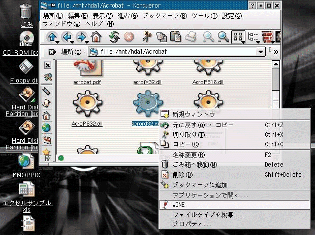Open the sidebar globe network icon

point(46,128)
